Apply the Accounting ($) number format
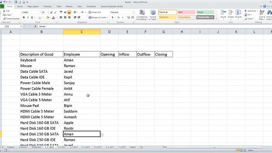The width and height of the screenshot is (272, 153). (112, 17)
